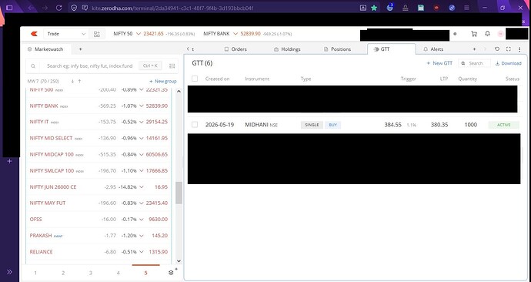Viewport: 531px width, 282px height.
Task: Focus the GTT search box
Action: (x=474, y=63)
